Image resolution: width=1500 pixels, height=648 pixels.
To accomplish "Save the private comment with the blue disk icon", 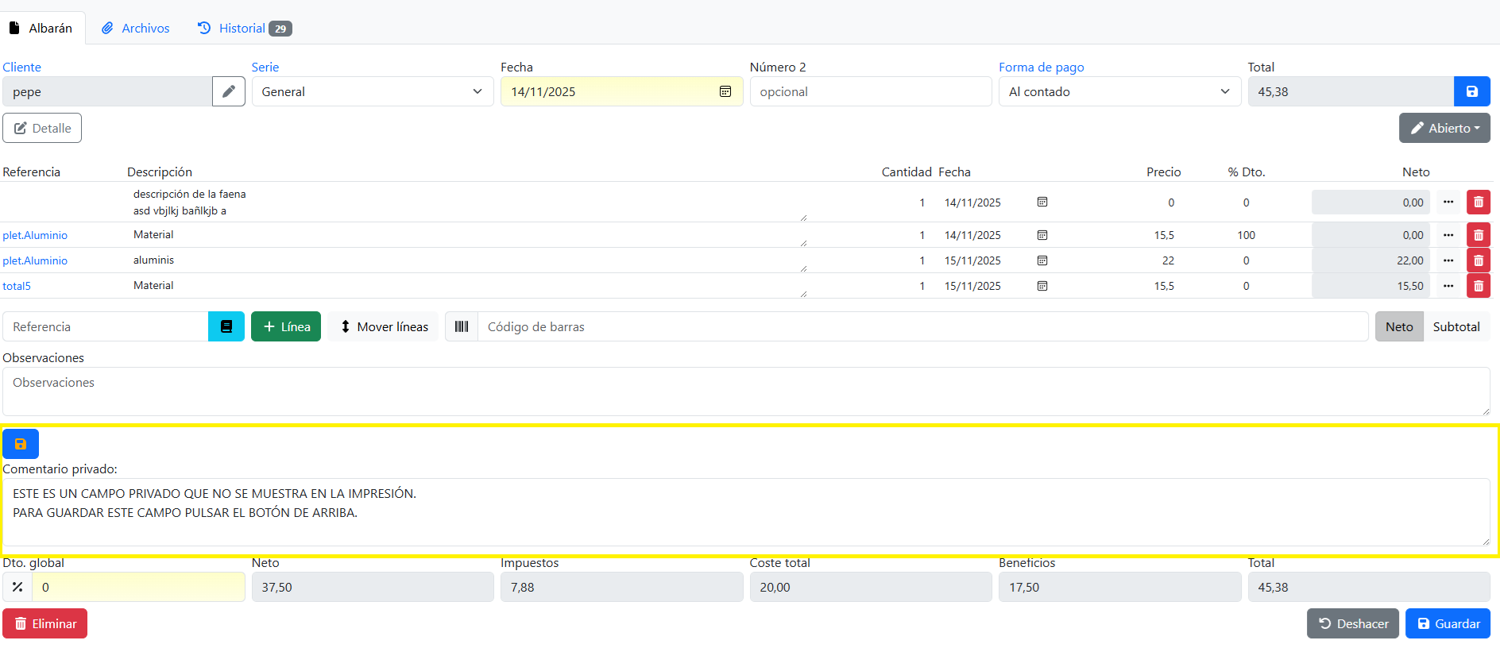I will [x=21, y=444].
